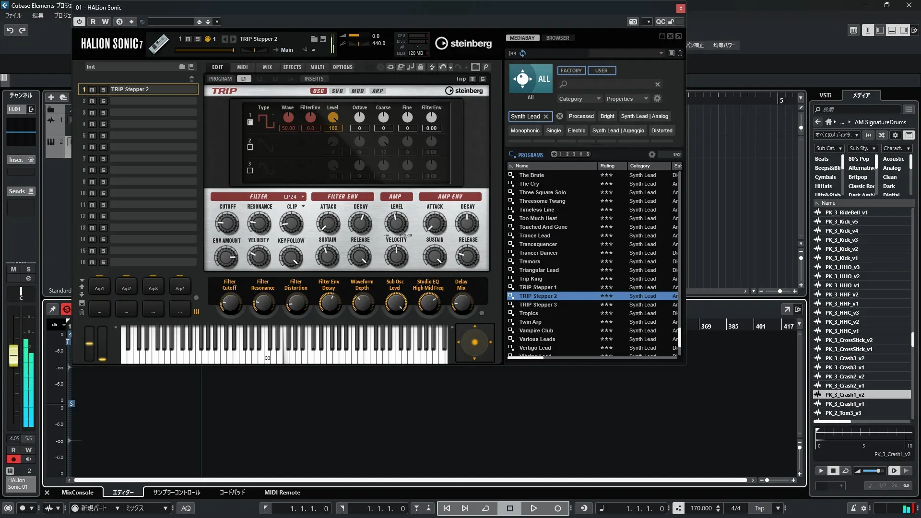Viewport: 921px width, 518px height.
Task: Select Trance Lead in the program list
Action: pos(534,235)
